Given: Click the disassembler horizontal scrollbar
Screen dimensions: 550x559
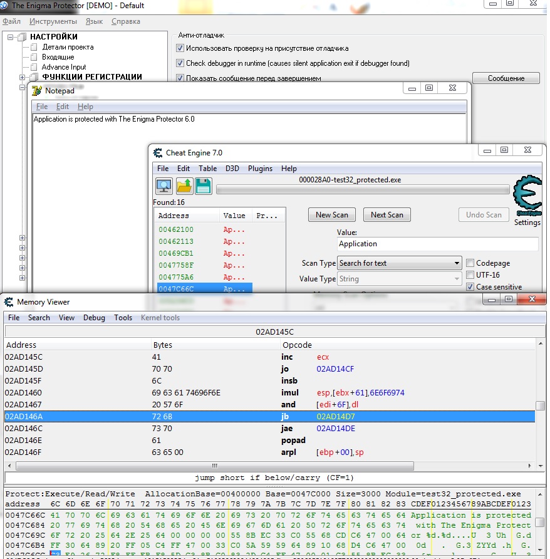Looking at the screenshot, I should point(215,466).
